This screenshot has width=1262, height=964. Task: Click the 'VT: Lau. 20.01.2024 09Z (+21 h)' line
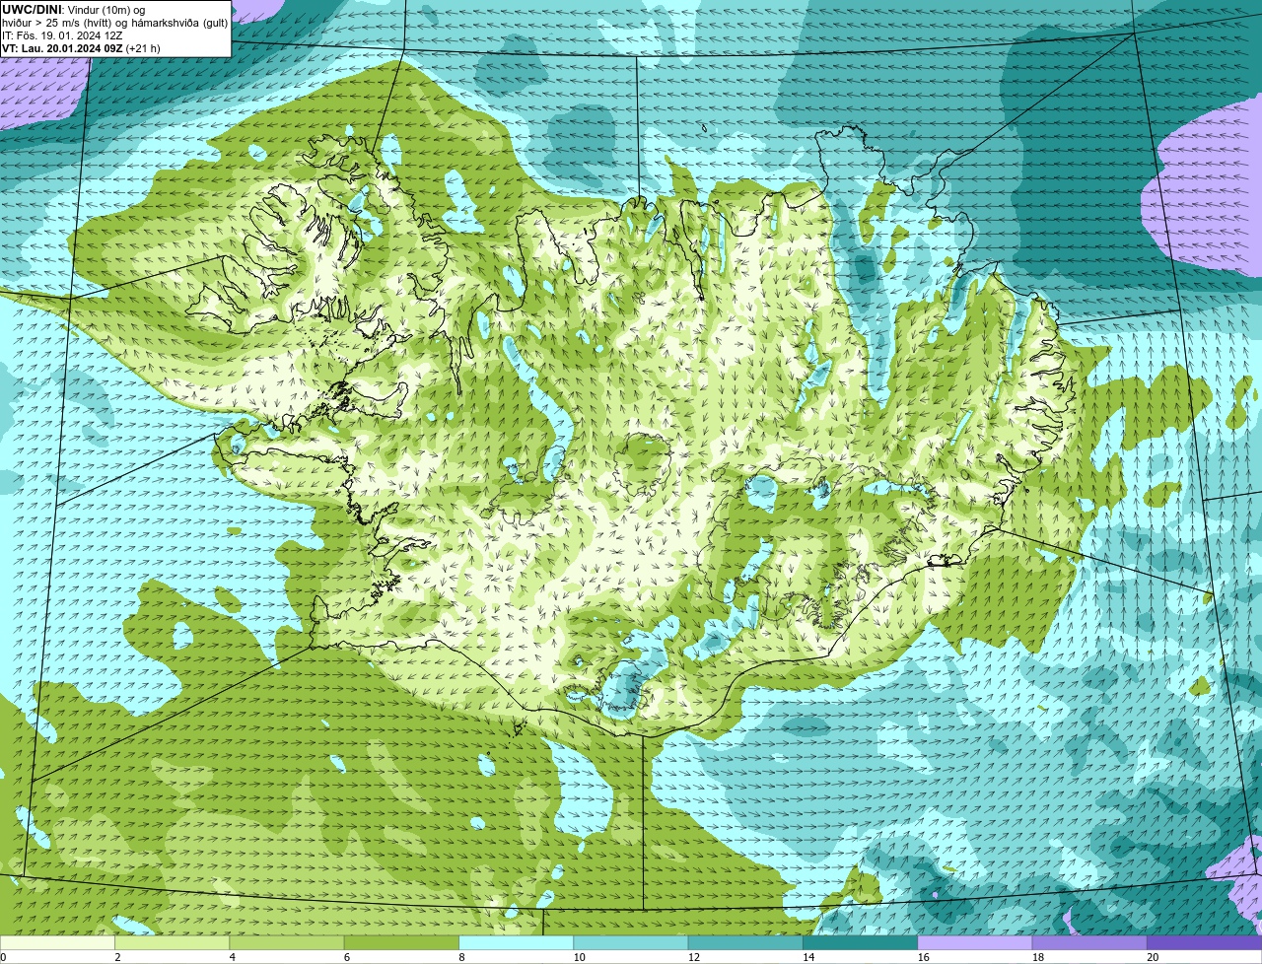(x=81, y=47)
